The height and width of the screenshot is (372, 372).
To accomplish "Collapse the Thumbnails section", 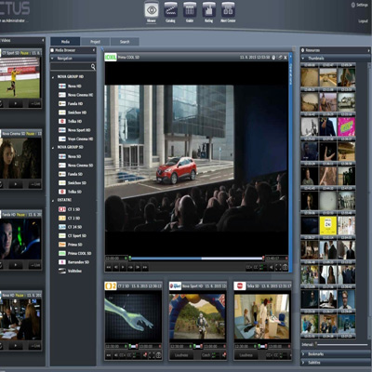I will pyautogui.click(x=302, y=59).
